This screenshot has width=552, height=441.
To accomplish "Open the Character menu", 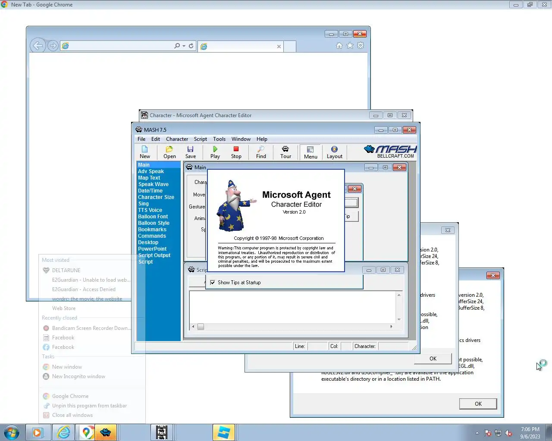I will (177, 139).
